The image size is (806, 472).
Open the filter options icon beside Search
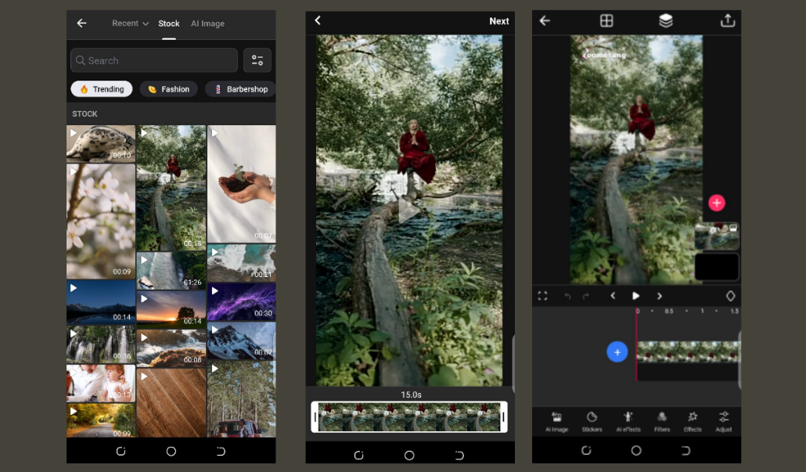coord(257,60)
